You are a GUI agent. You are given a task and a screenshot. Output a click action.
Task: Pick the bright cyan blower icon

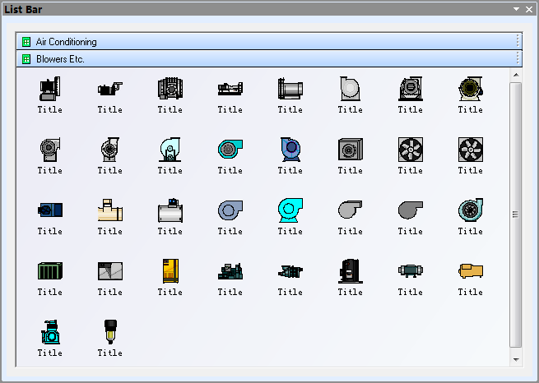click(x=290, y=210)
